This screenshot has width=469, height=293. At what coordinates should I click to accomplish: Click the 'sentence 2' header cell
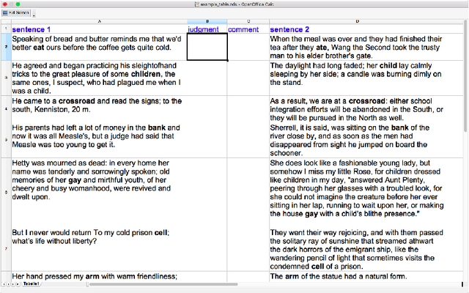tap(366, 29)
